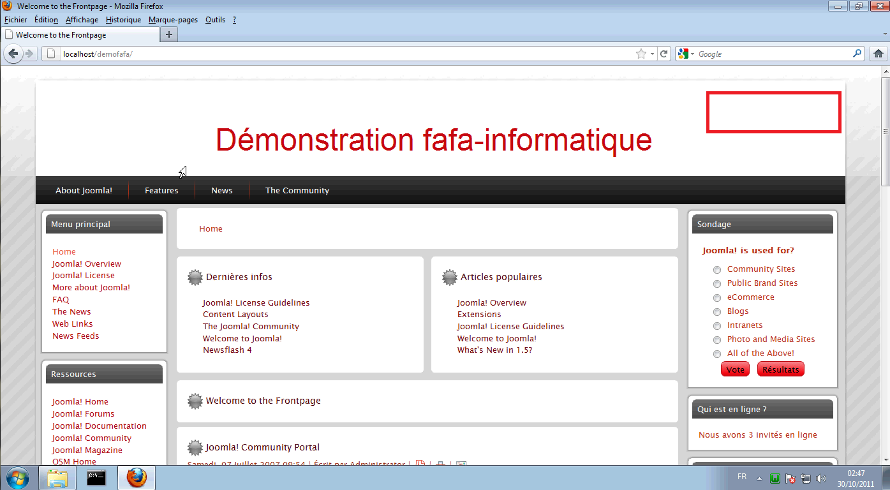Viewport: 890px width, 490px height.
Task: Open the Extensions popular article link
Action: click(x=479, y=315)
